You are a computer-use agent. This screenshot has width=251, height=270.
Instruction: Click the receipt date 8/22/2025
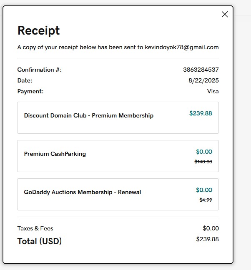coord(203,80)
